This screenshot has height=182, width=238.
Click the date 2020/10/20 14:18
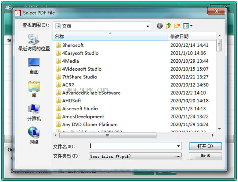tap(189, 101)
